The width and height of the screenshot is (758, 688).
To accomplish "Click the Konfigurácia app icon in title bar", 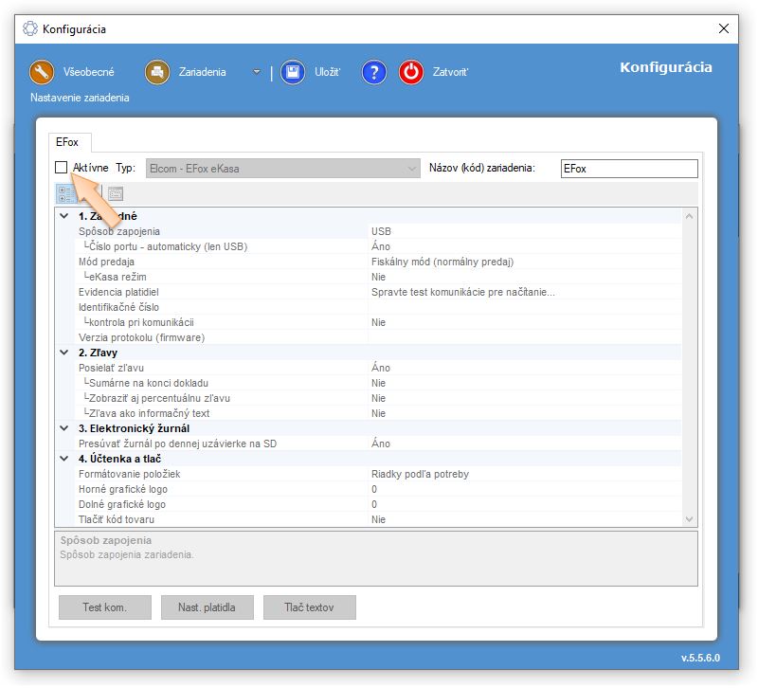I will pyautogui.click(x=30, y=28).
